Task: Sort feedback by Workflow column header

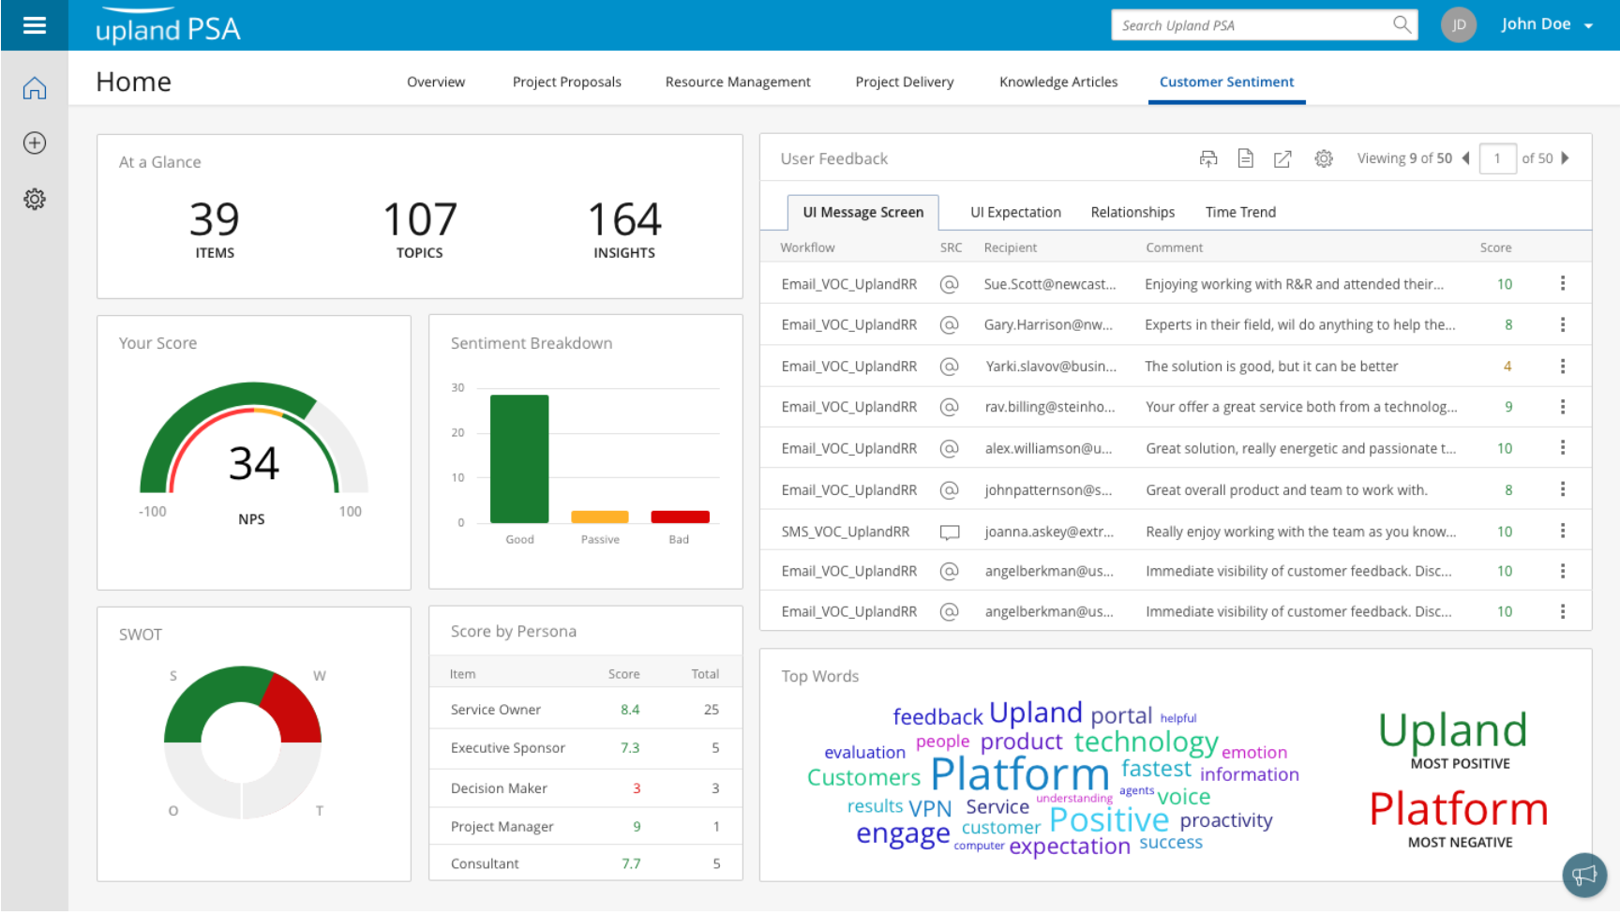Action: pyautogui.click(x=807, y=247)
